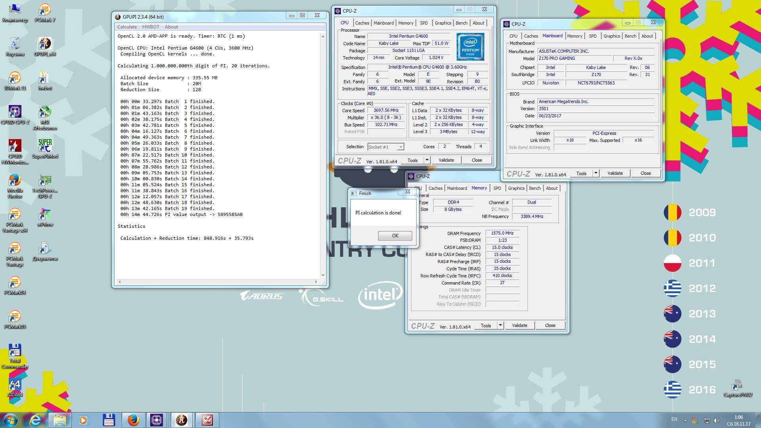The width and height of the screenshot is (761, 428).
Task: Launch 3DMark 11 desktop shortcut
Action: (x=15, y=81)
